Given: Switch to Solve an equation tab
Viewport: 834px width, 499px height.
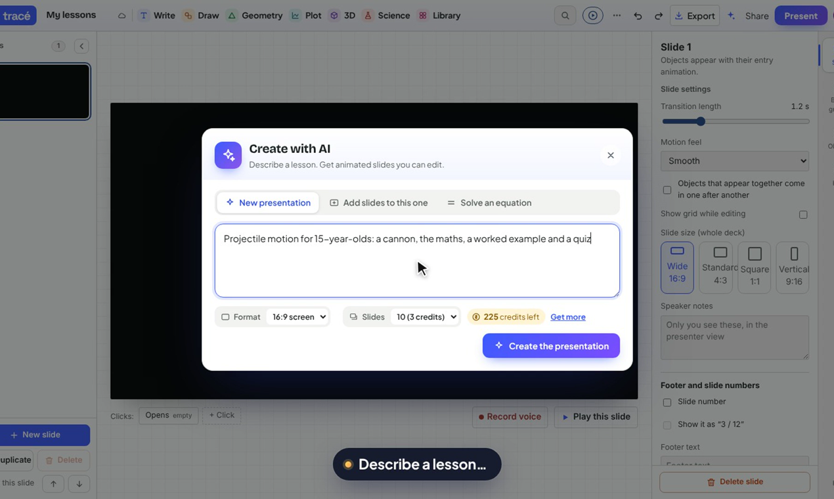Looking at the screenshot, I should click(x=489, y=203).
